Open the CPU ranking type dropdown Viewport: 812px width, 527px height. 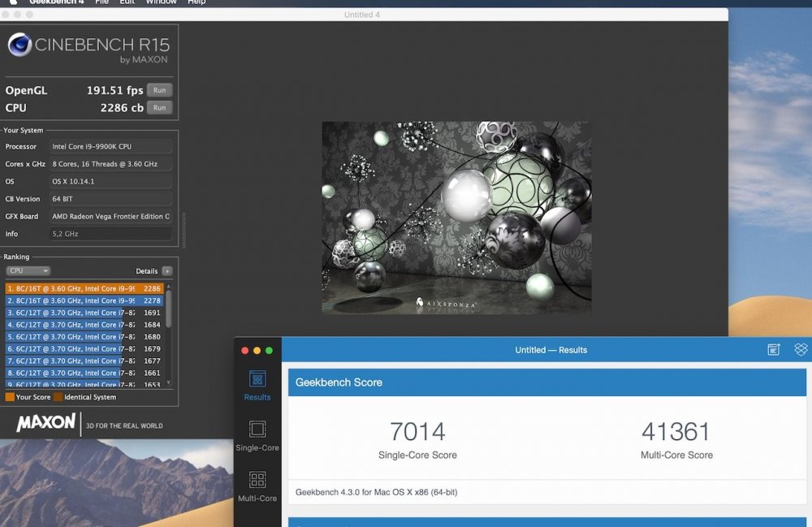(x=28, y=270)
